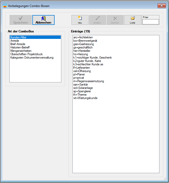169x183 pixels.
Task: Select 'Überschriften Projektdruck' item
Action: tap(26, 54)
